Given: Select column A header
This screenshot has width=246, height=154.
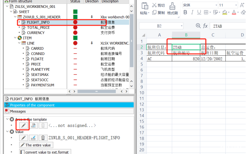Looking at the screenshot, I should point(159,35).
